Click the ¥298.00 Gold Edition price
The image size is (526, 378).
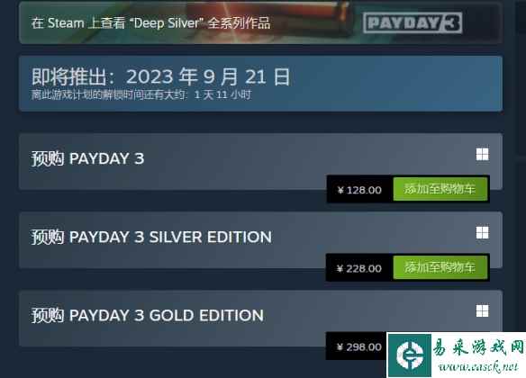click(359, 346)
